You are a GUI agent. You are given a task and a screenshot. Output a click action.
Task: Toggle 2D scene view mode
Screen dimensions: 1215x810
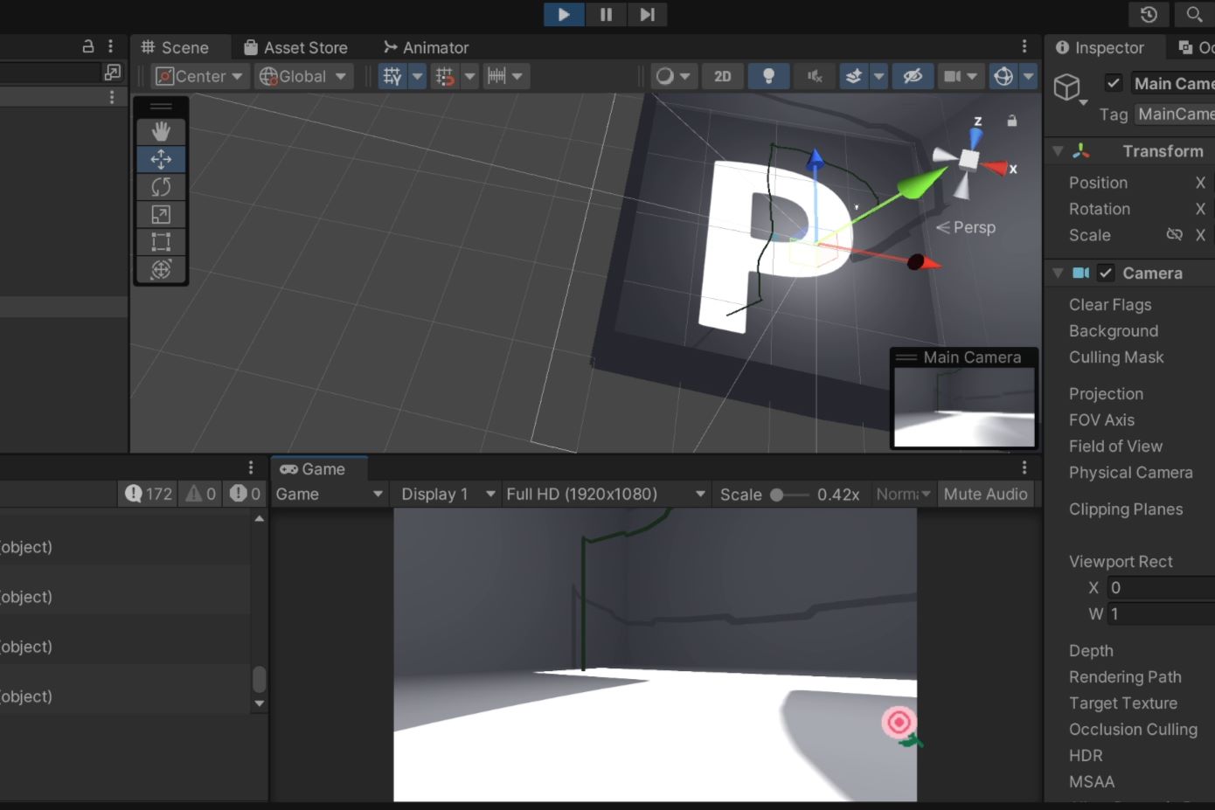click(x=722, y=76)
